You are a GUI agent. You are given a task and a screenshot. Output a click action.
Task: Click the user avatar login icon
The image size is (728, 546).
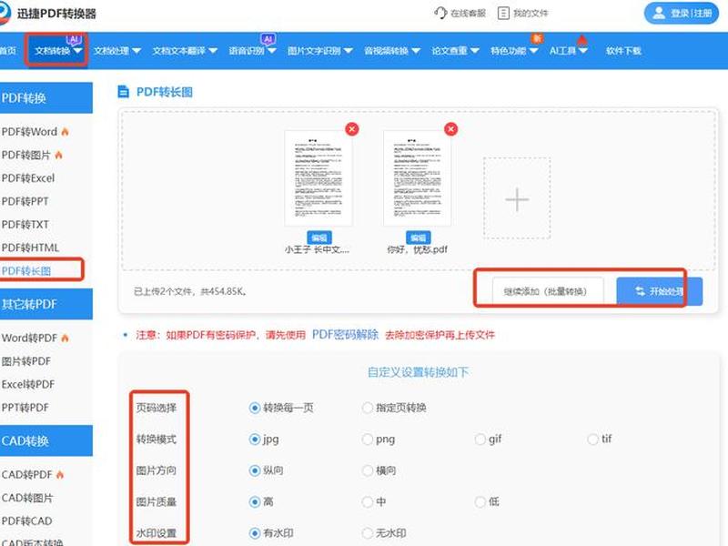click(659, 13)
